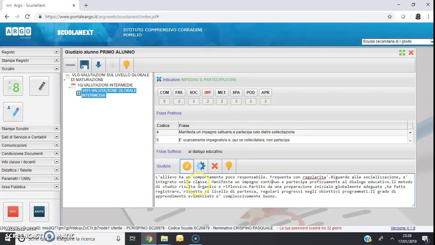The image size is (435, 245).
Task: Click the value box under FRE
Action: [x=179, y=101]
